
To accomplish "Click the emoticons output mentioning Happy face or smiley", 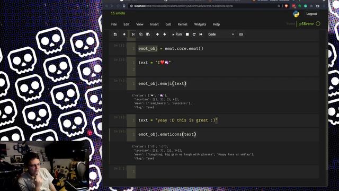I will point(193,152).
